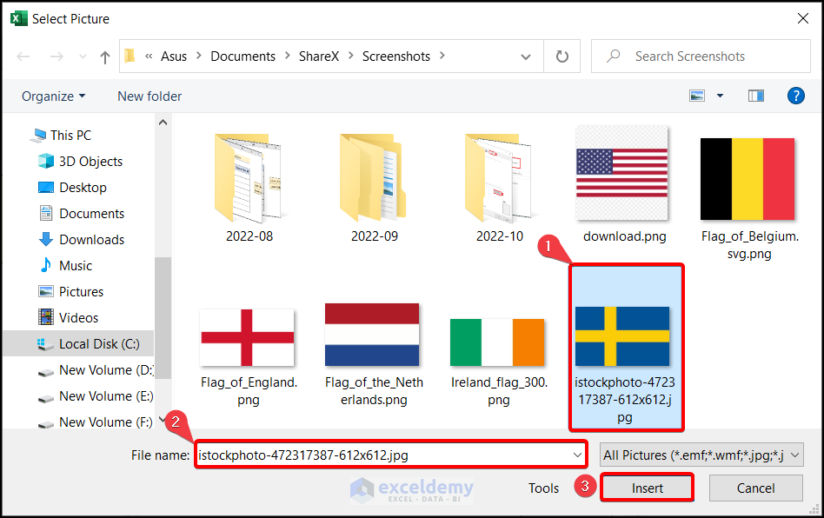Open the Tools menu
Viewport: 824px width, 518px height.
tap(543, 488)
